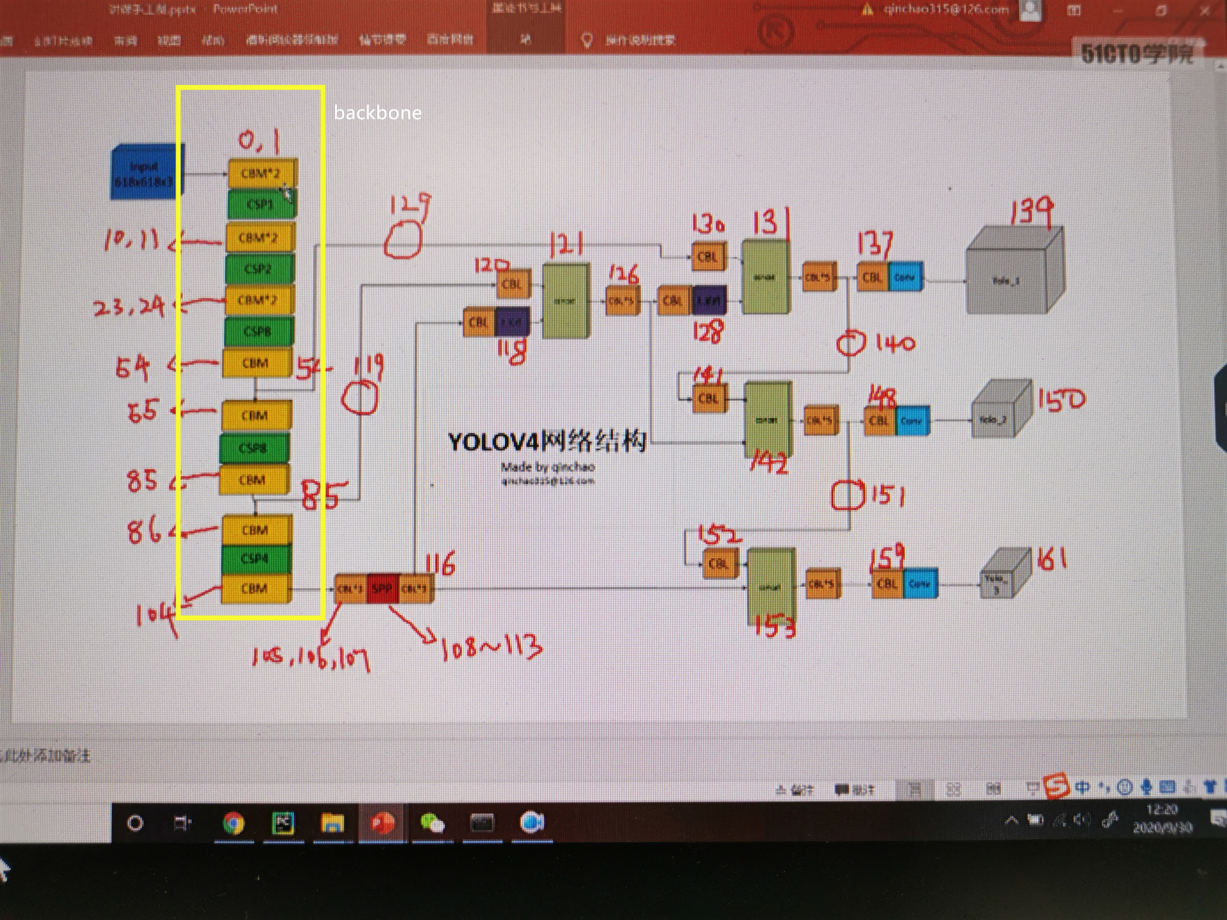Open PyCharm from the taskbar
The height and width of the screenshot is (920, 1227).
pos(283,823)
